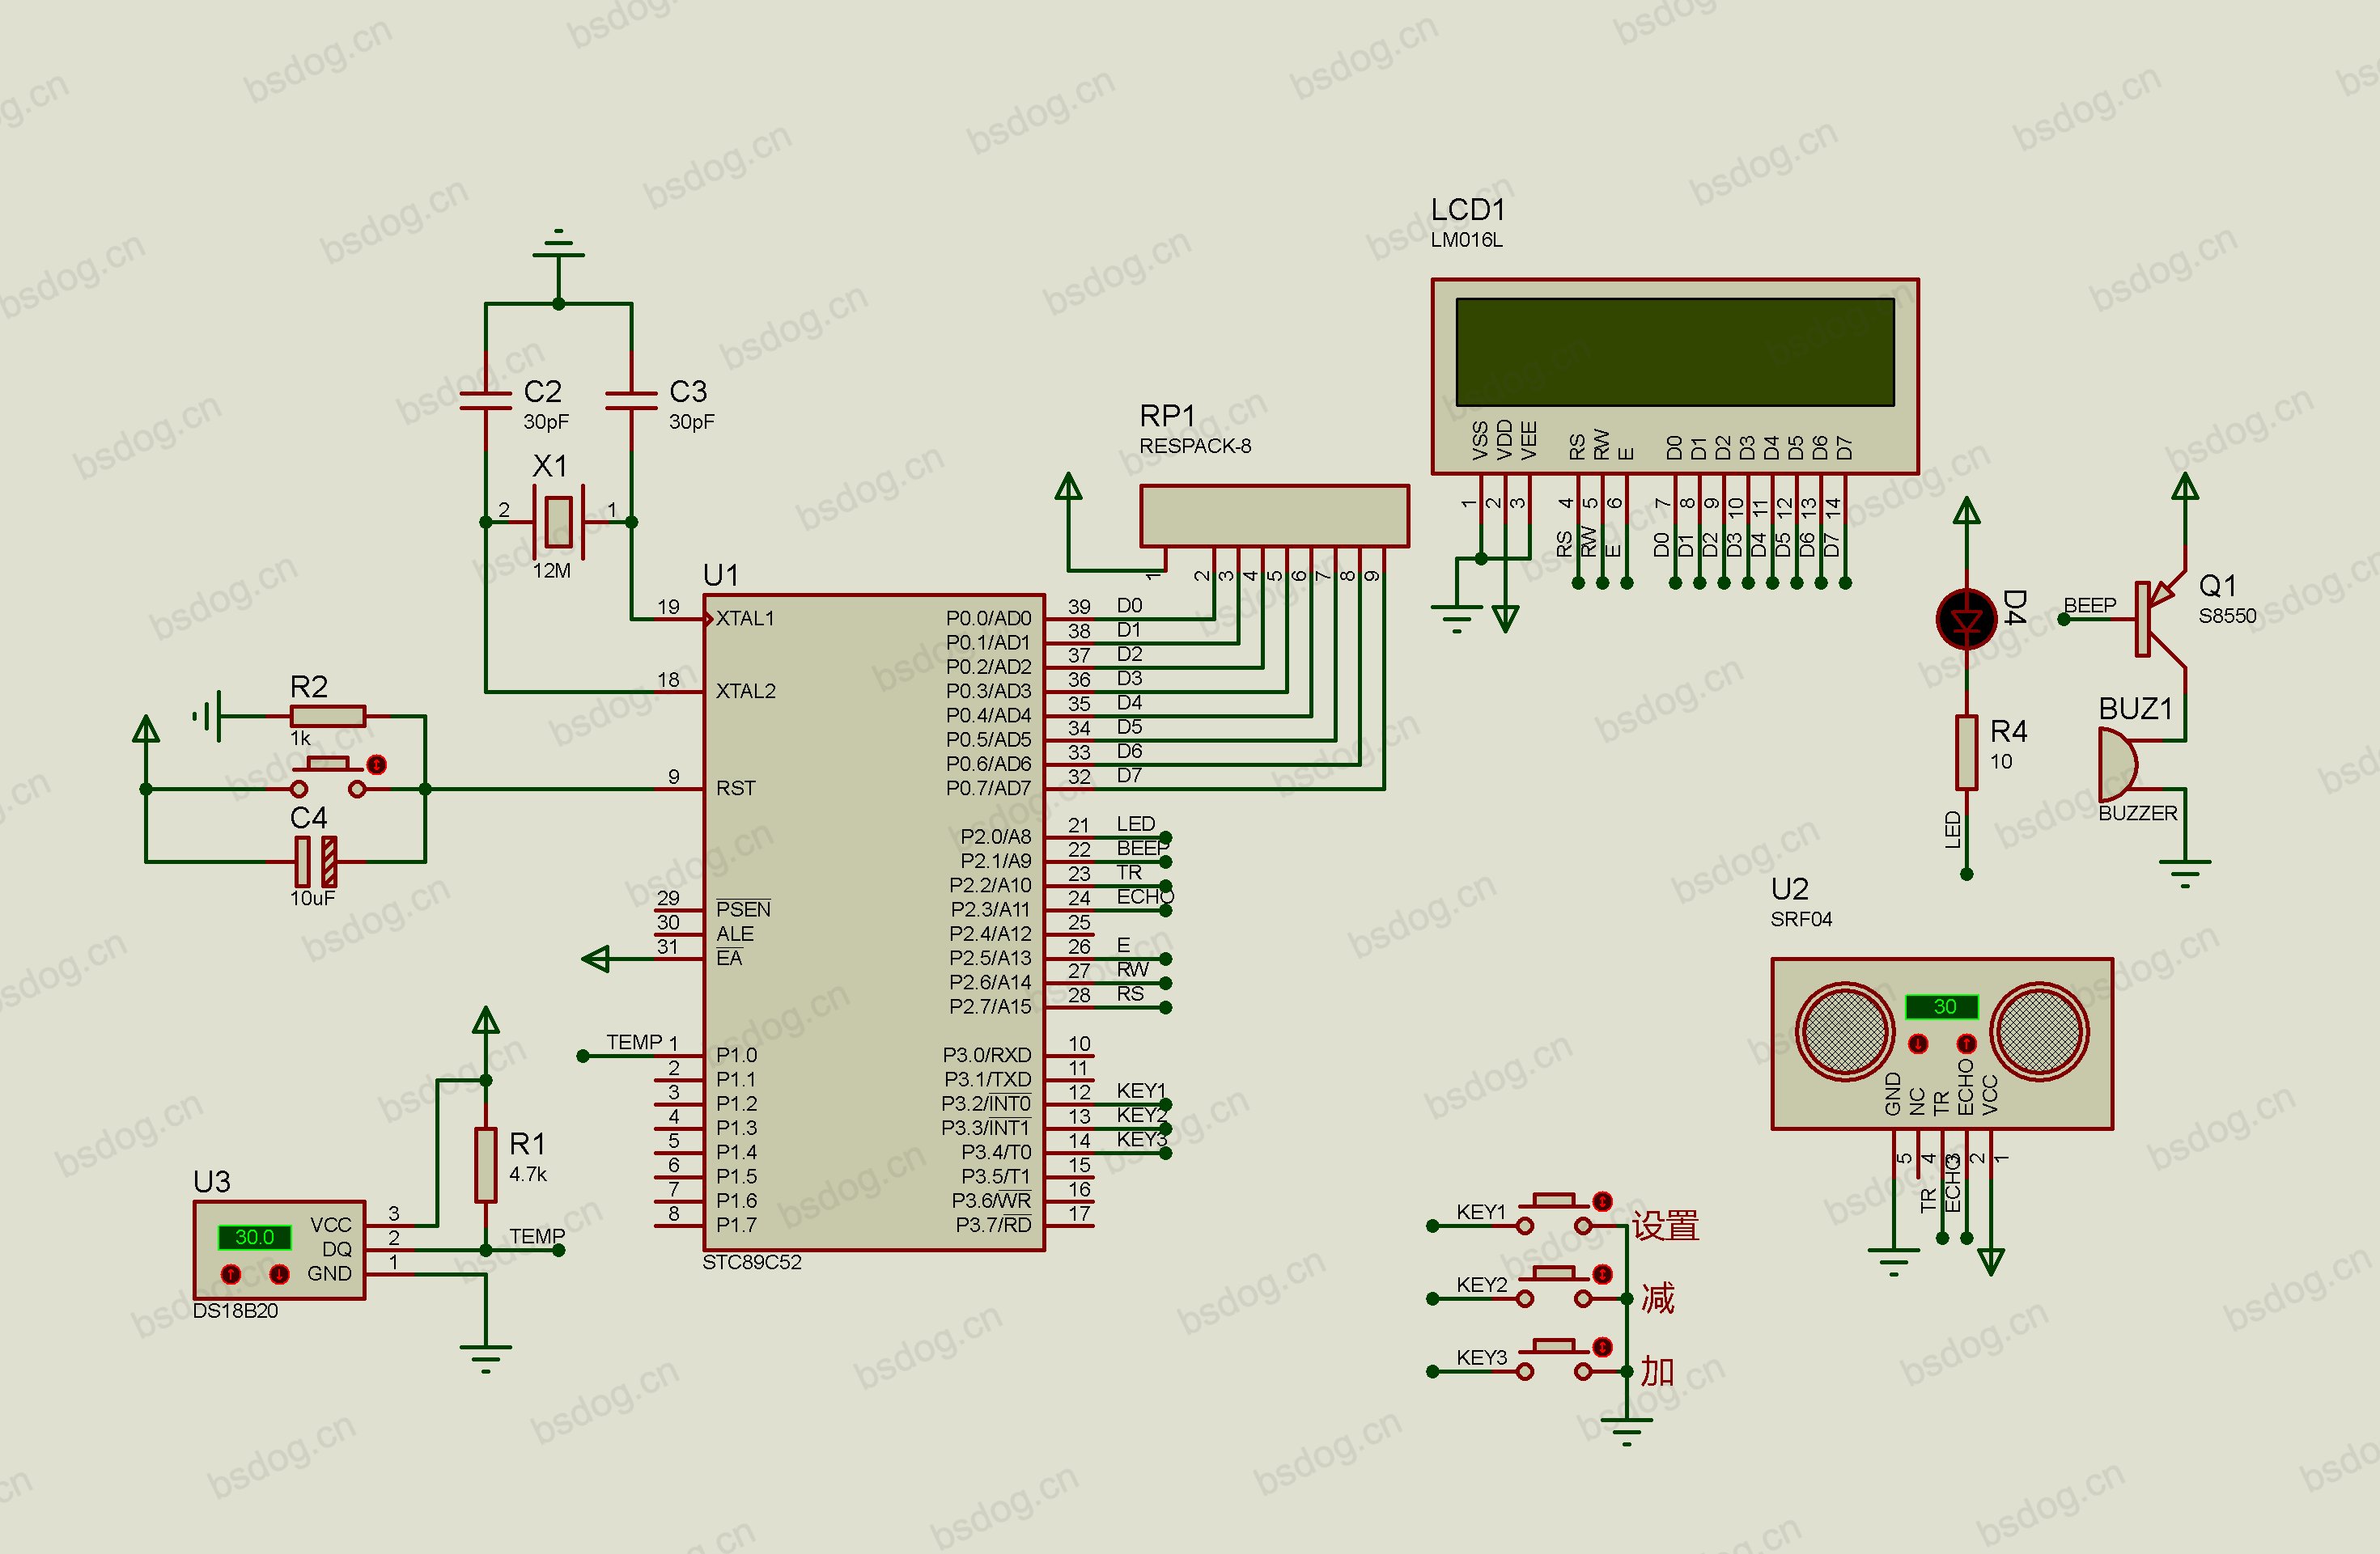
Task: Select the C2 30pF capacitor
Action: click(485, 400)
